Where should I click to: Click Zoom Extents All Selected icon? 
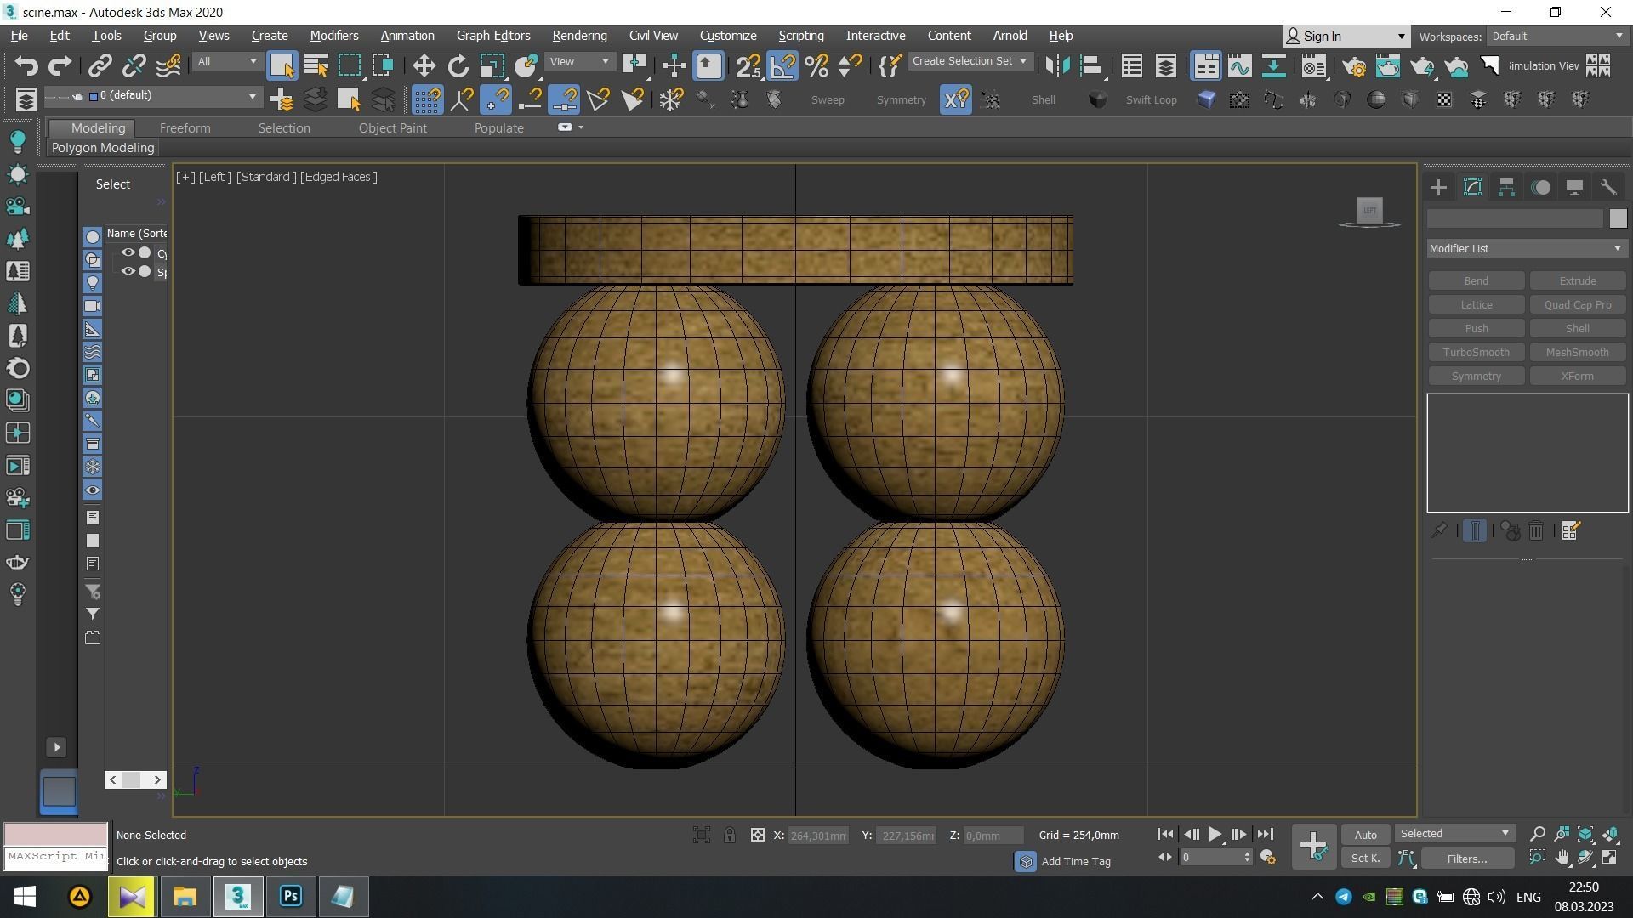(1611, 834)
